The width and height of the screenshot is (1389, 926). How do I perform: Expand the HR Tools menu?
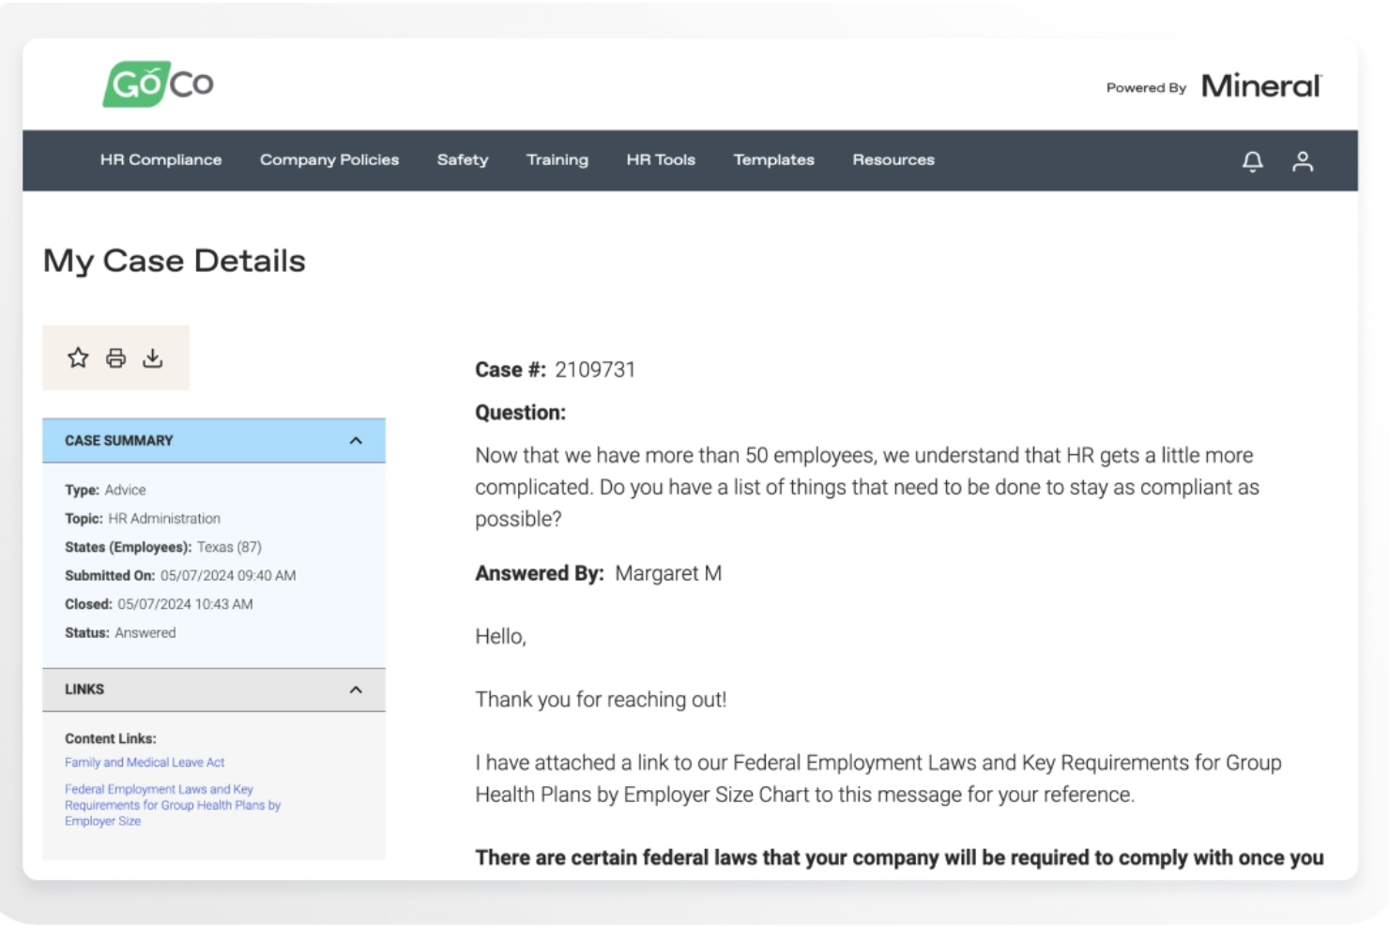(661, 159)
